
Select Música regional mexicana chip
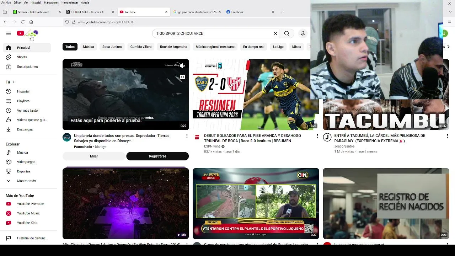tap(215, 47)
